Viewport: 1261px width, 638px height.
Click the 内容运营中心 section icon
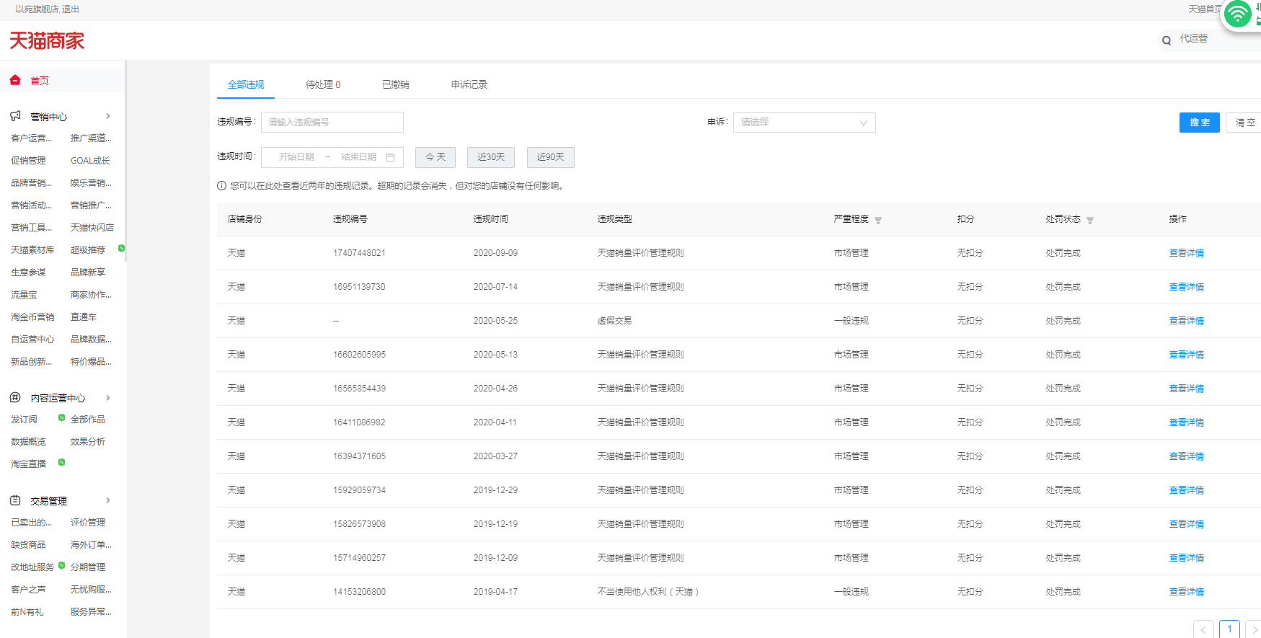(15, 397)
